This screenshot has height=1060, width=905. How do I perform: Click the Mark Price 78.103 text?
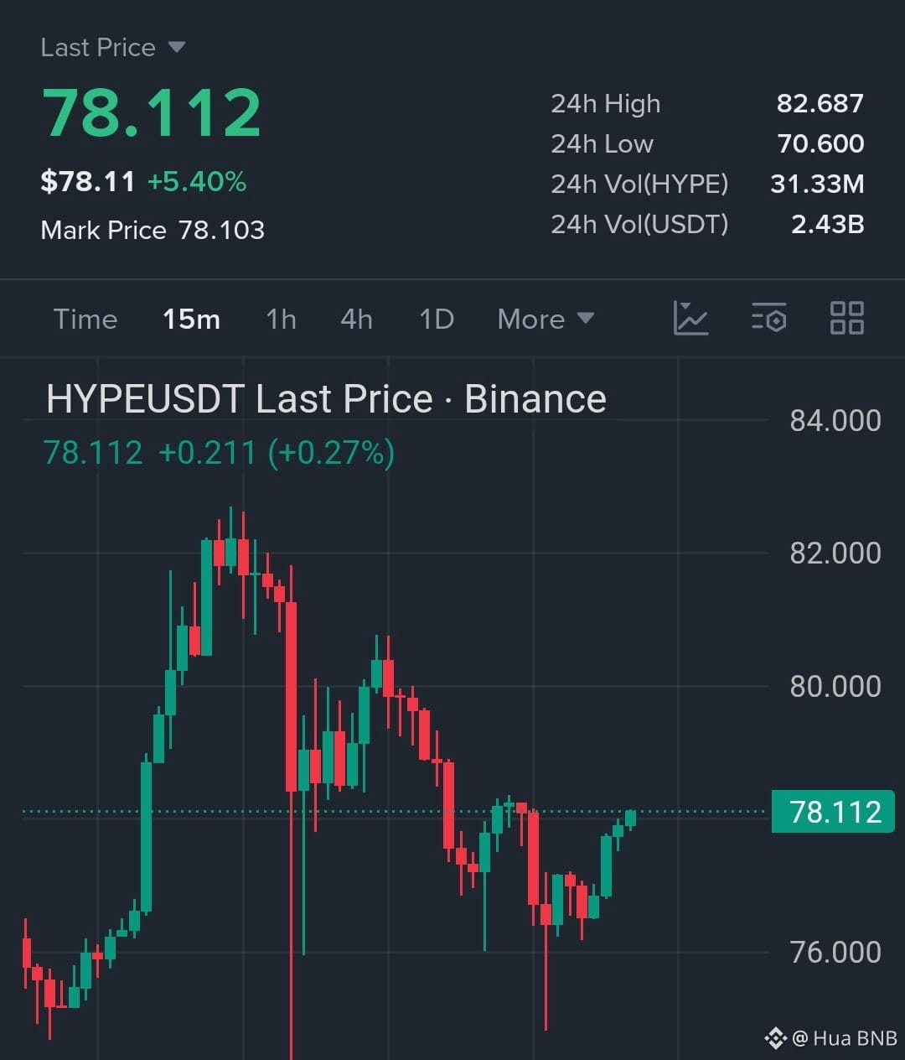coord(153,230)
